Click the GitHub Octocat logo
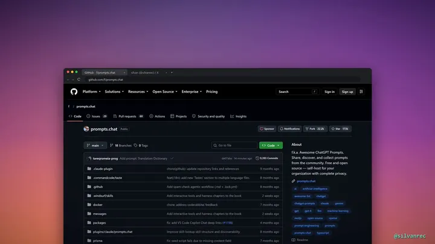The height and width of the screenshot is (244, 435). [74, 92]
